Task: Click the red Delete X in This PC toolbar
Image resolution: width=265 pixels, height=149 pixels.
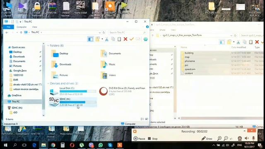Action: pyautogui.click(x=125, y=39)
